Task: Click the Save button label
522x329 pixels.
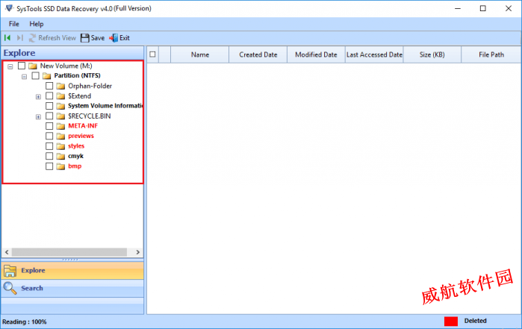Action: pyautogui.click(x=98, y=38)
